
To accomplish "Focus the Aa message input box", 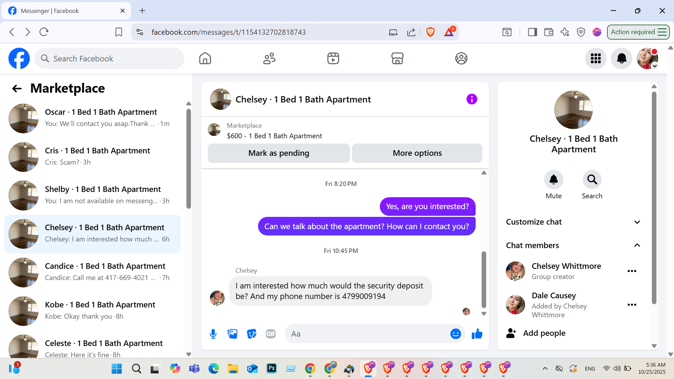I will coord(367,334).
